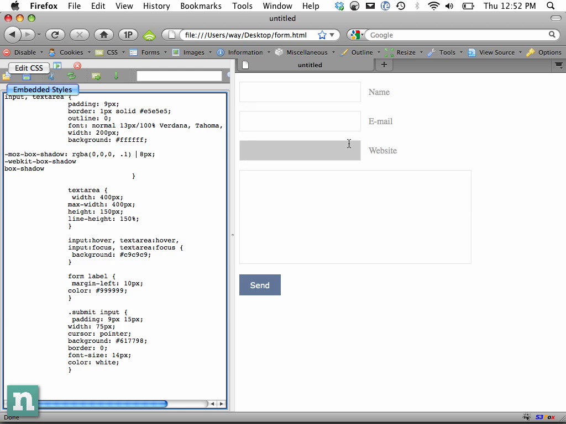The height and width of the screenshot is (424, 566).
Task: Click the browser forward arrow
Action: 28,35
